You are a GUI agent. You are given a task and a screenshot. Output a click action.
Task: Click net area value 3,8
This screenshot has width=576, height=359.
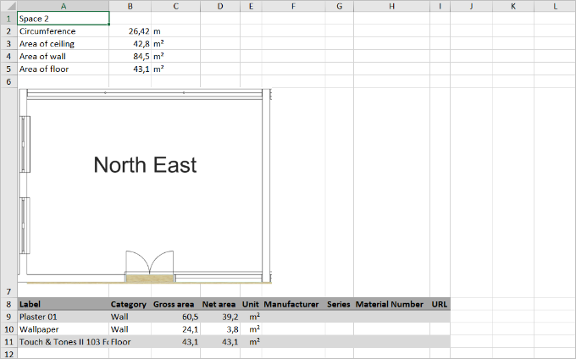pyautogui.click(x=220, y=329)
